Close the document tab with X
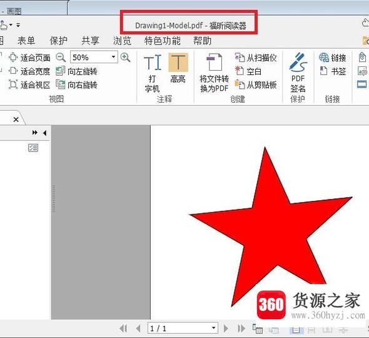 pyautogui.click(x=16, y=120)
